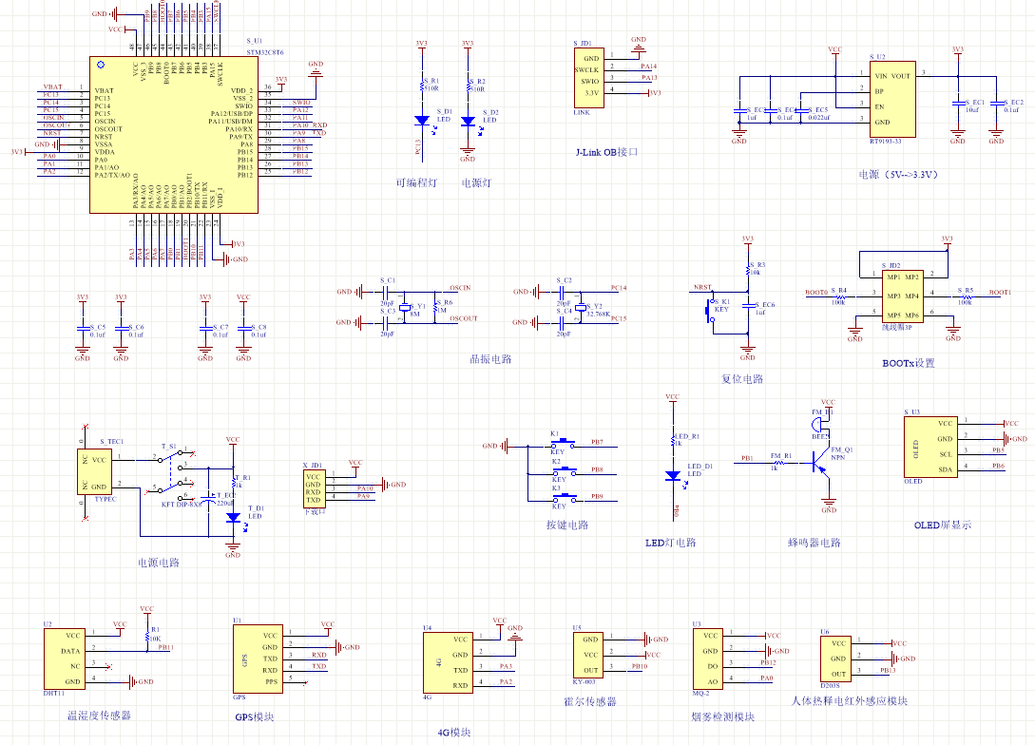Viewport: 1035px width, 745px height.
Task: Select the D203S infrared sensor block U6
Action: tap(835, 659)
